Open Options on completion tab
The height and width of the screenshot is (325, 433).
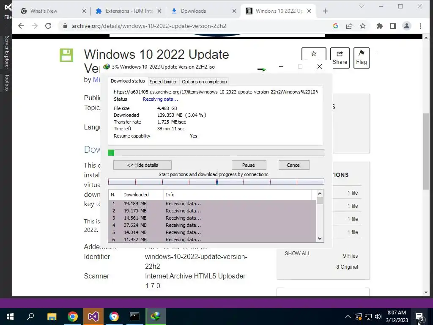point(204,82)
